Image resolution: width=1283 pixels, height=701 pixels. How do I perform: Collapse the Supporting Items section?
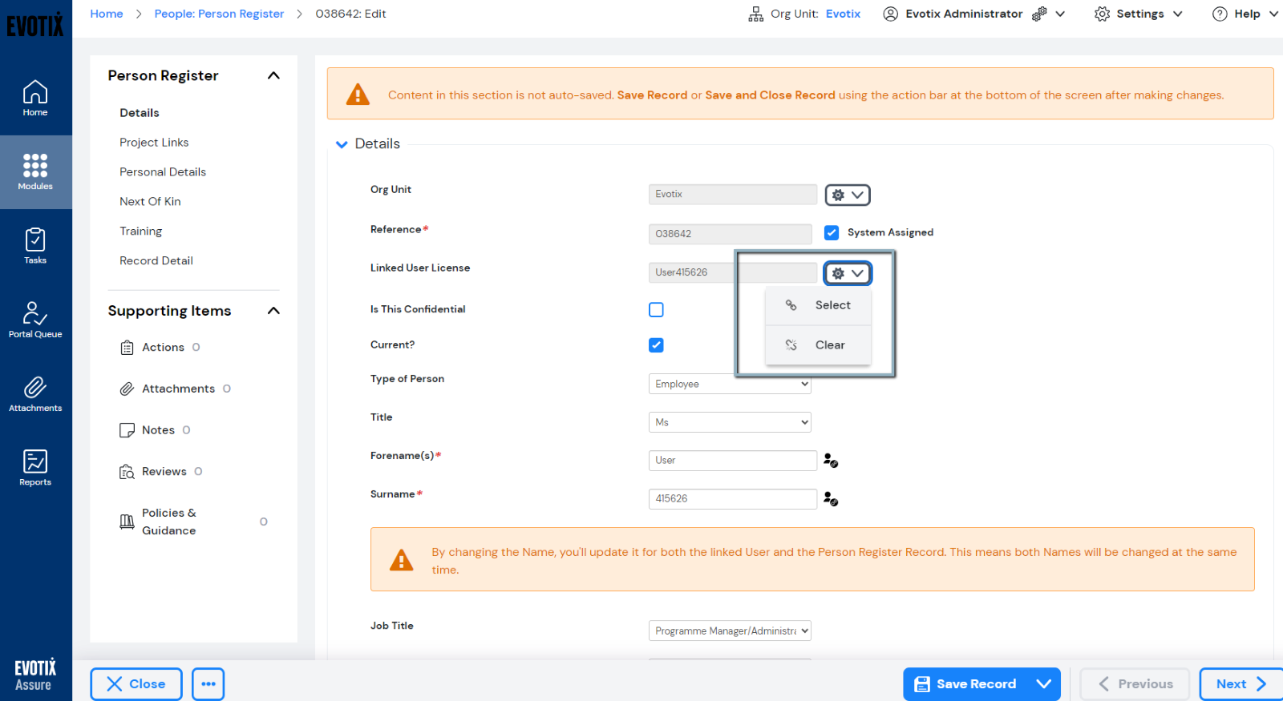[273, 311]
